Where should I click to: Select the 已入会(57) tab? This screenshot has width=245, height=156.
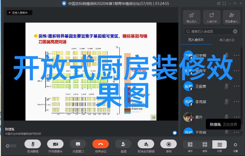196,40
